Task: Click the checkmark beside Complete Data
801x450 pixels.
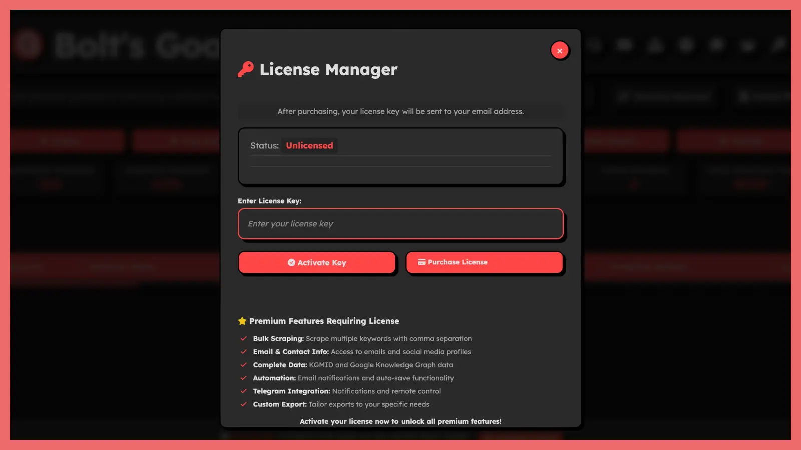Action: pyautogui.click(x=244, y=365)
